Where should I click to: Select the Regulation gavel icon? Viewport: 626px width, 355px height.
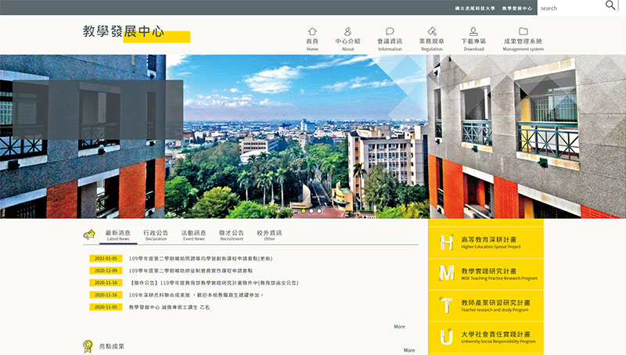[431, 31]
